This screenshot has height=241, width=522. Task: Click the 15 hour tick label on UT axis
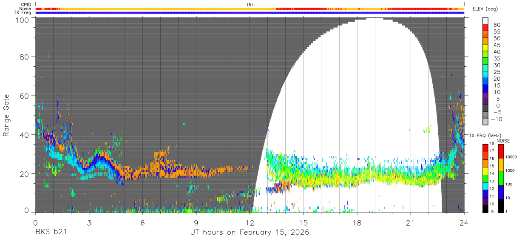pos(303,222)
